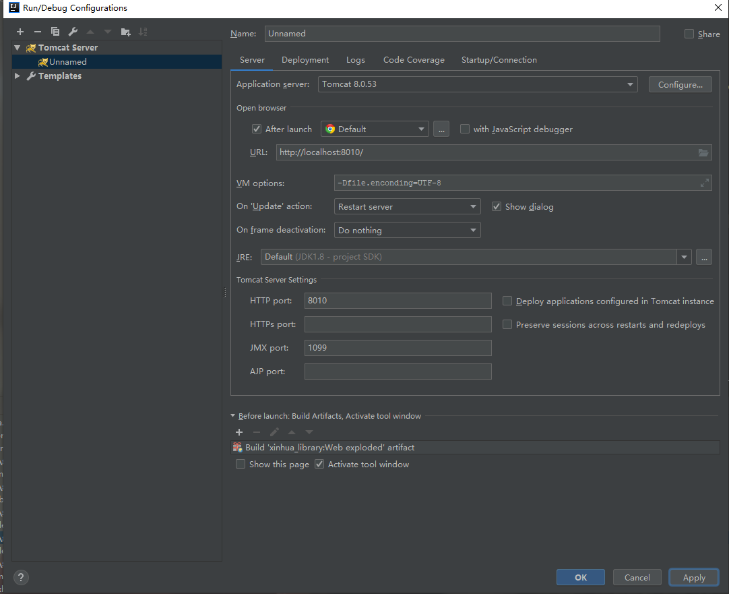Move before launch task down arrow
The height and width of the screenshot is (594, 729).
pos(309,432)
